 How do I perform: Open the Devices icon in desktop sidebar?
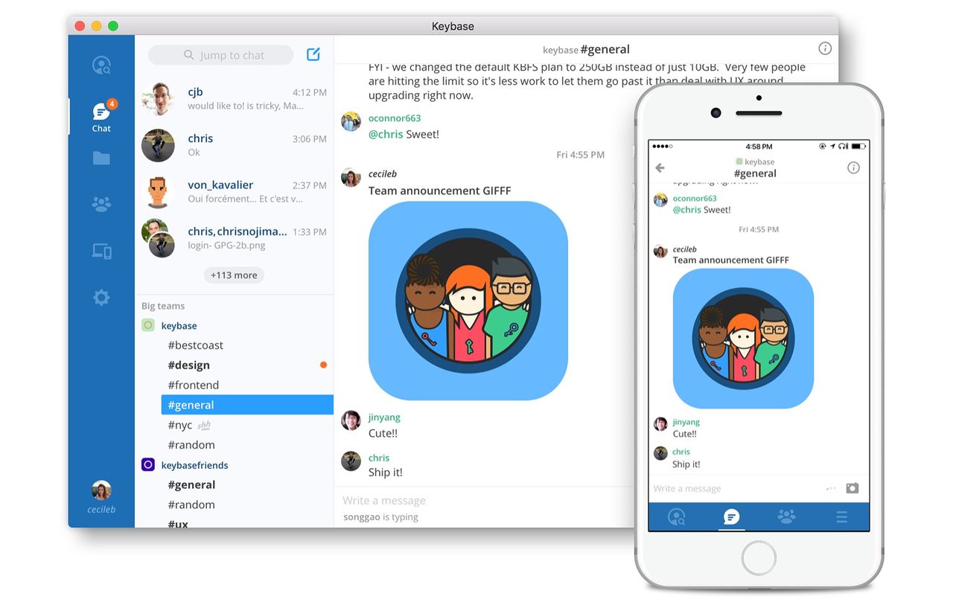point(101,251)
